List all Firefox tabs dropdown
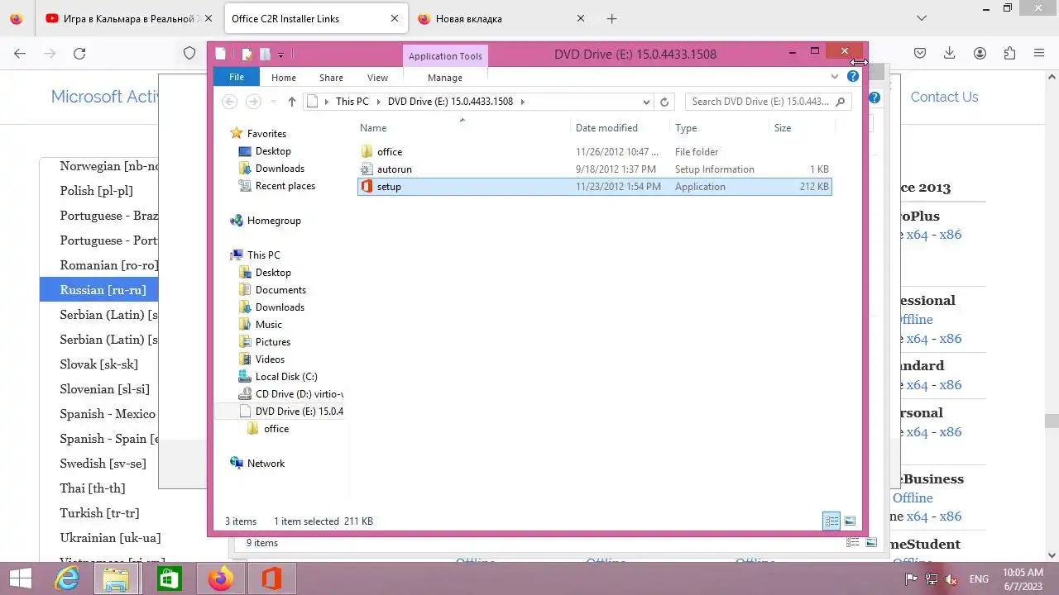 pos(922,18)
